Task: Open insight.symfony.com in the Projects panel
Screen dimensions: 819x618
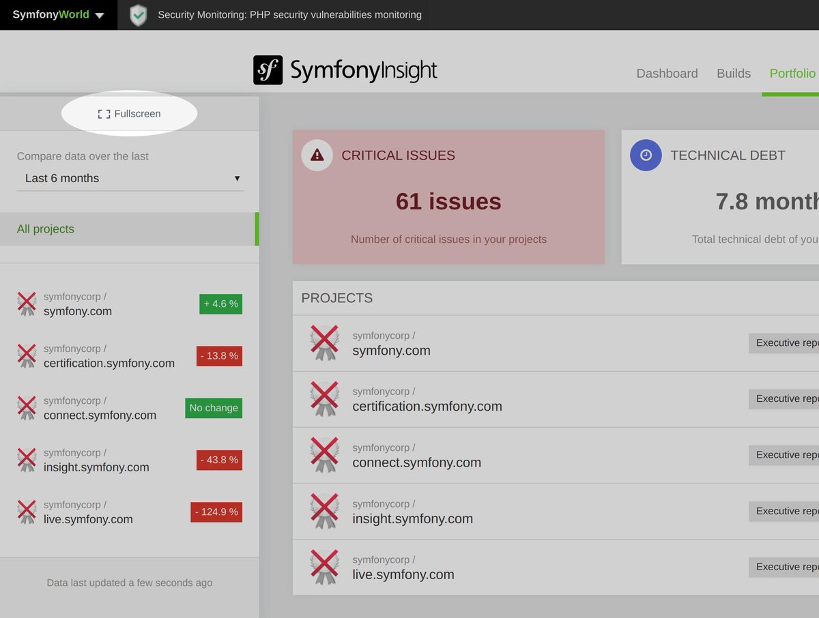Action: pyautogui.click(x=412, y=518)
